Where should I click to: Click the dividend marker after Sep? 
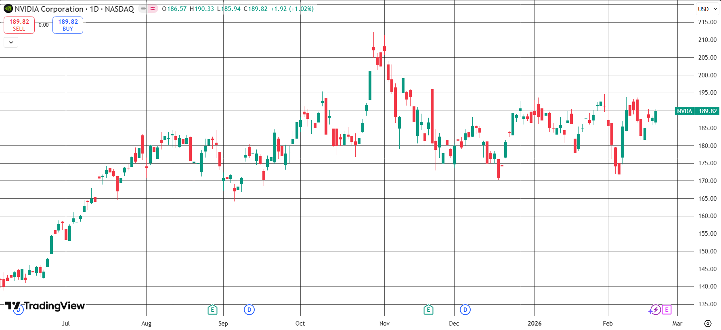249,310
